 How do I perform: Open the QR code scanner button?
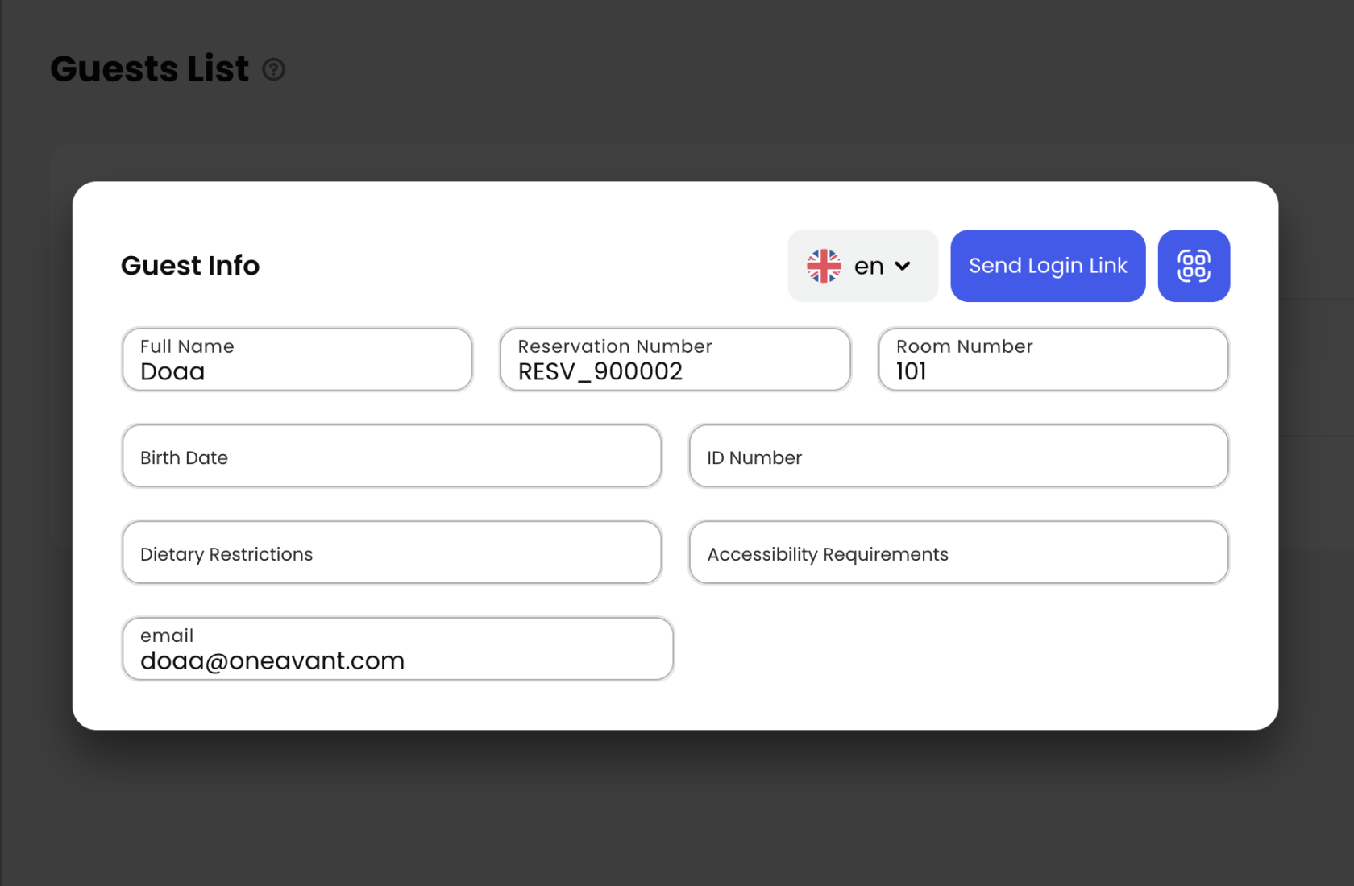click(1194, 266)
